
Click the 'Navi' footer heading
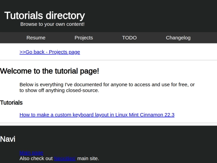click(8, 139)
